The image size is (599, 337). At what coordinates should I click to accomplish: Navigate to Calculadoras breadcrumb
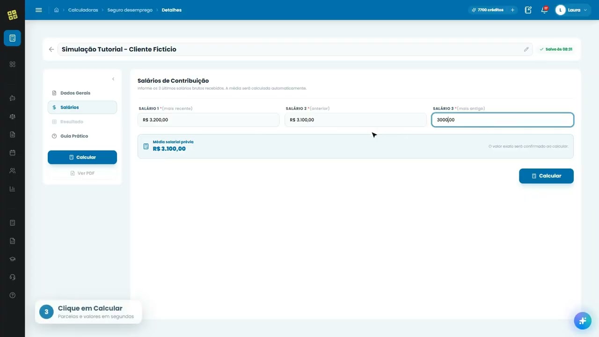pos(83,10)
